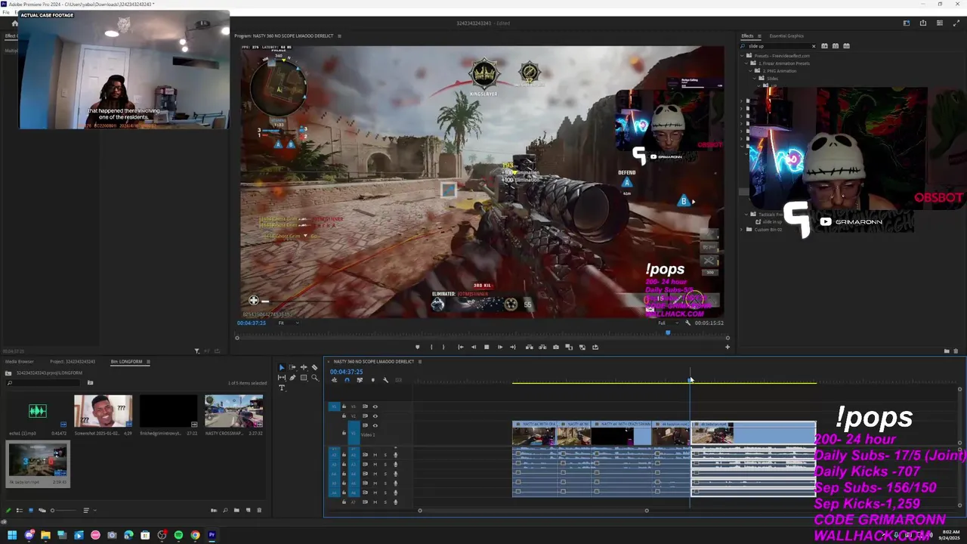The image size is (967, 544).
Task: Click the Extract button in Program monitor
Action: pos(542,347)
